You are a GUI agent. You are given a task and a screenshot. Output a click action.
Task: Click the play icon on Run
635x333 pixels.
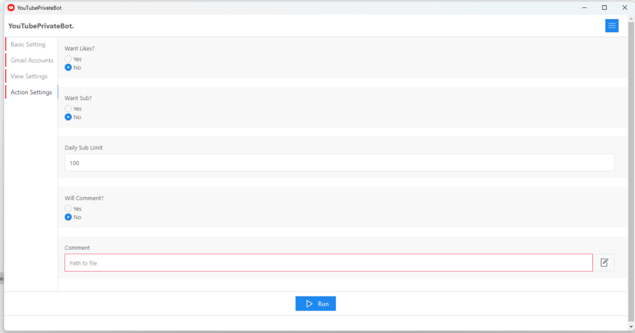click(309, 304)
